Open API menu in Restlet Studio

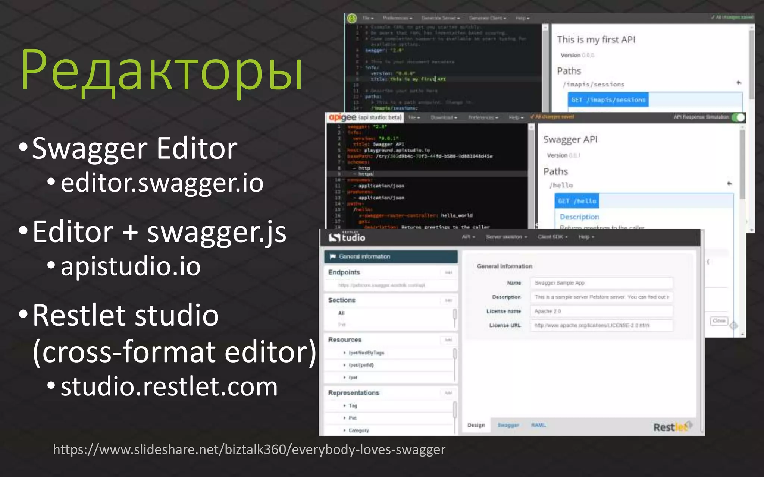coord(469,237)
